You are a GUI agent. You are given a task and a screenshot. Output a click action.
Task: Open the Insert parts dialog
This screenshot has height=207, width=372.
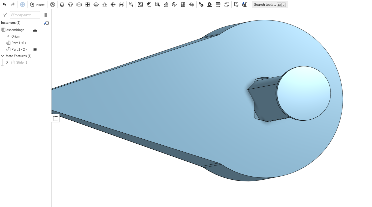pyautogui.click(x=37, y=5)
